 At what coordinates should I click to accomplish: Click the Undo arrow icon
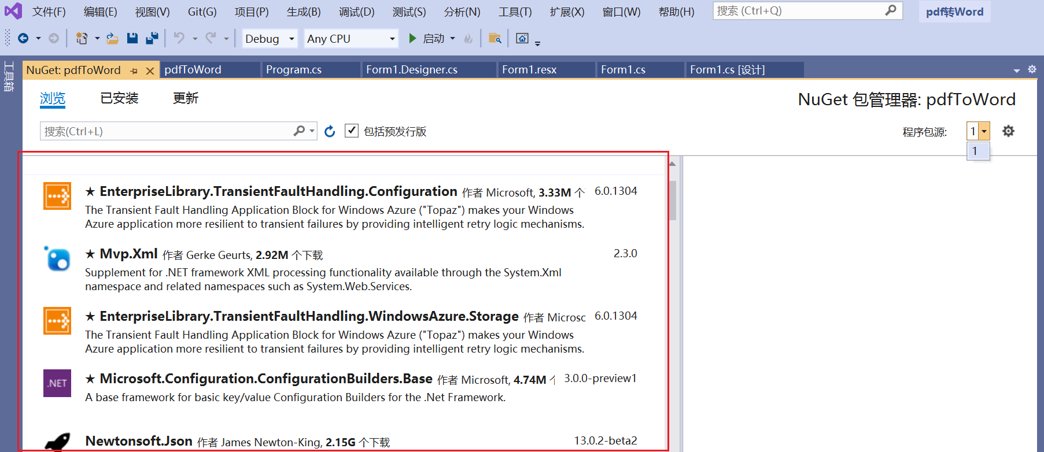[179, 38]
